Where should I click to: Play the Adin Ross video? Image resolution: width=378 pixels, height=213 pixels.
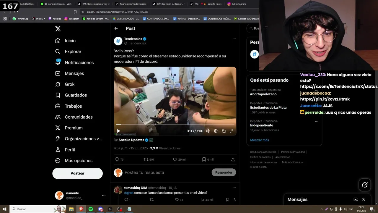(118, 131)
